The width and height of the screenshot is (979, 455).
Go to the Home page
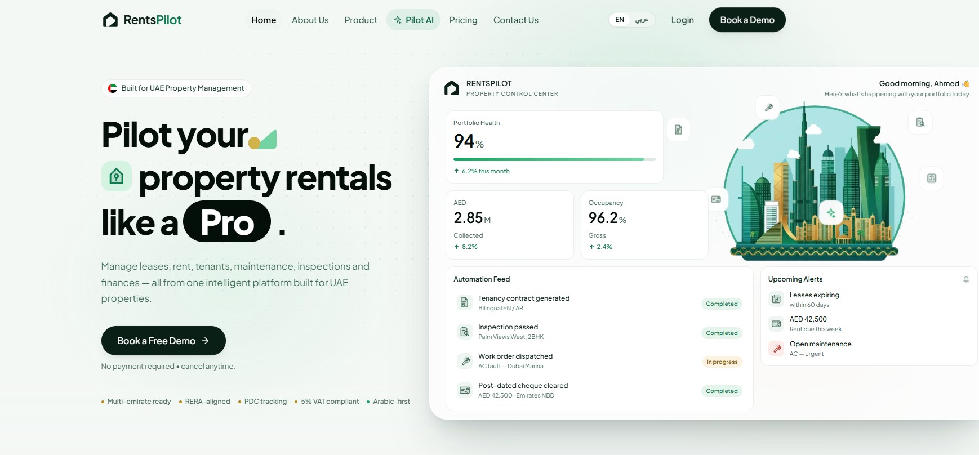264,20
